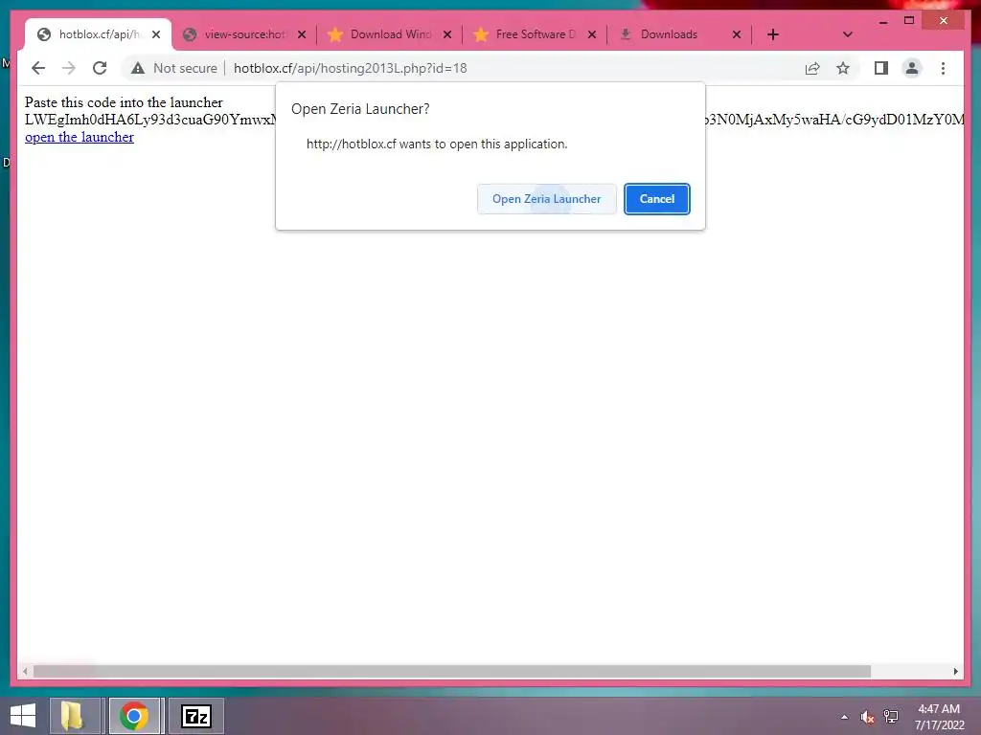The width and height of the screenshot is (981, 735).
Task: Open the Chrome profile avatar
Action: coord(912,68)
